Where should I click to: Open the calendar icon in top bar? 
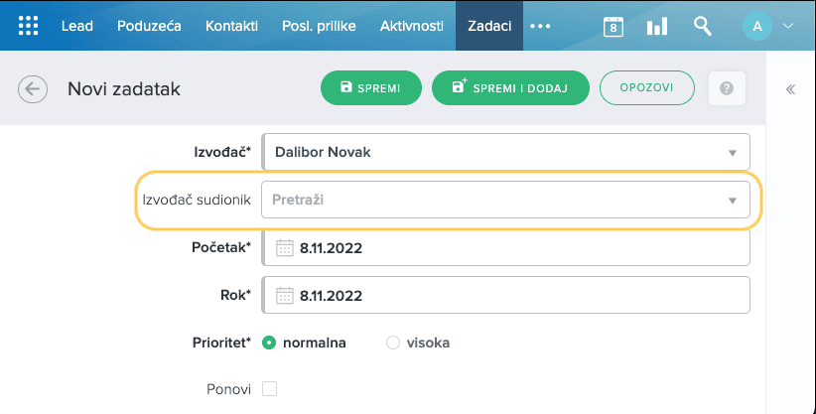[613, 26]
